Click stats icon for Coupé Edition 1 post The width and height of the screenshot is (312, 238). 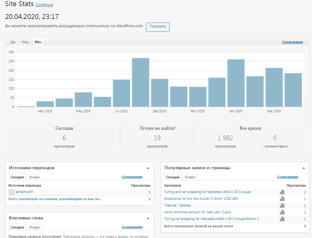coord(282,219)
